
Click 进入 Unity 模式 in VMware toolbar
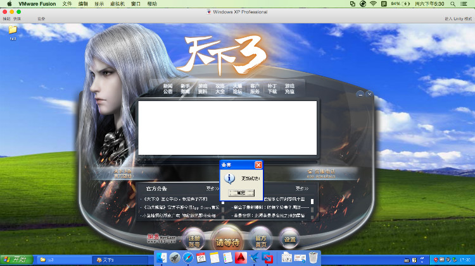click(x=458, y=19)
